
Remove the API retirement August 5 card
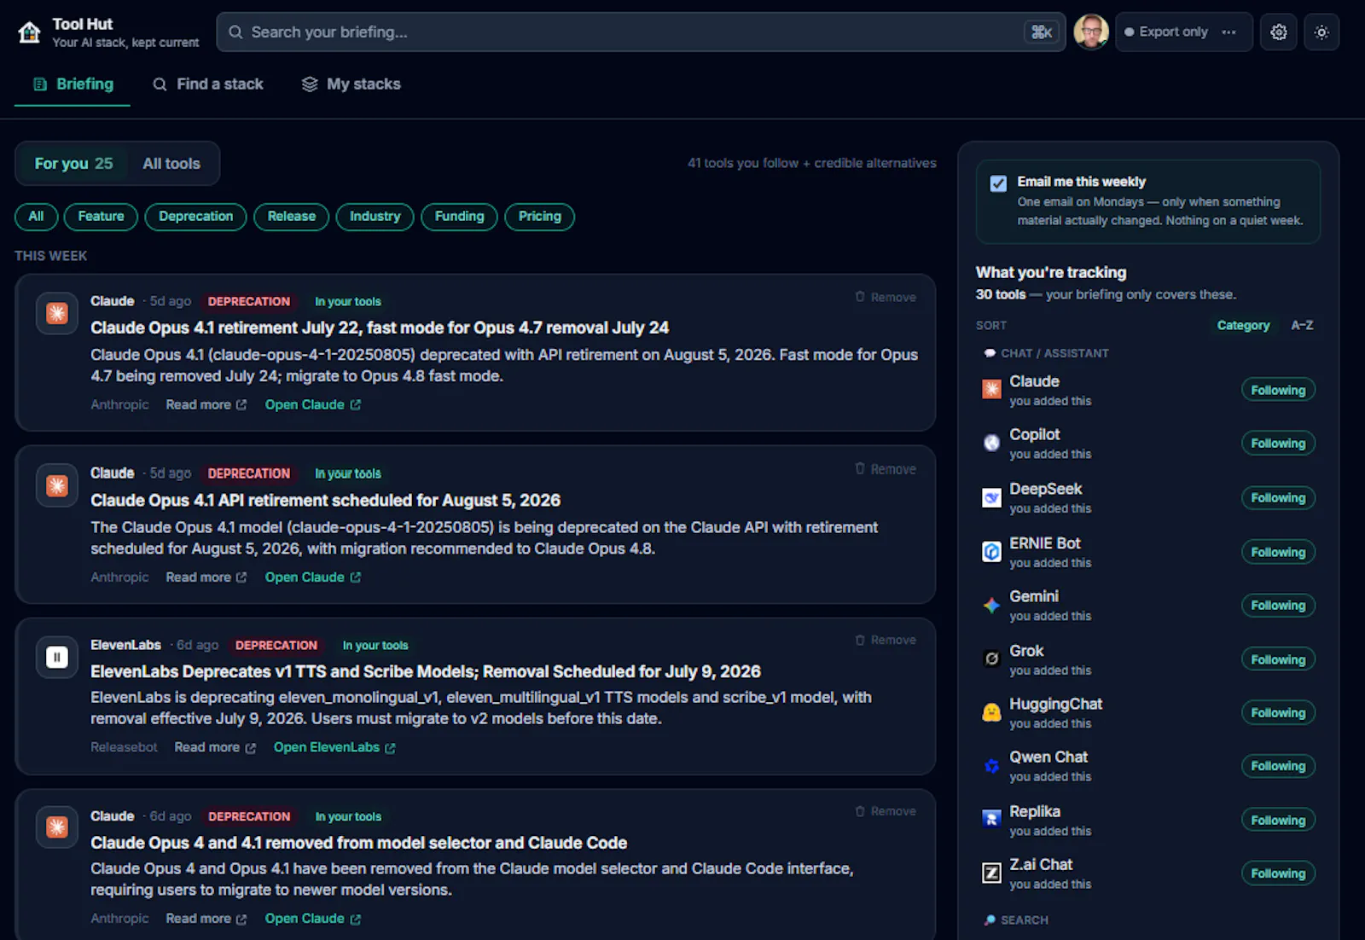pos(886,469)
